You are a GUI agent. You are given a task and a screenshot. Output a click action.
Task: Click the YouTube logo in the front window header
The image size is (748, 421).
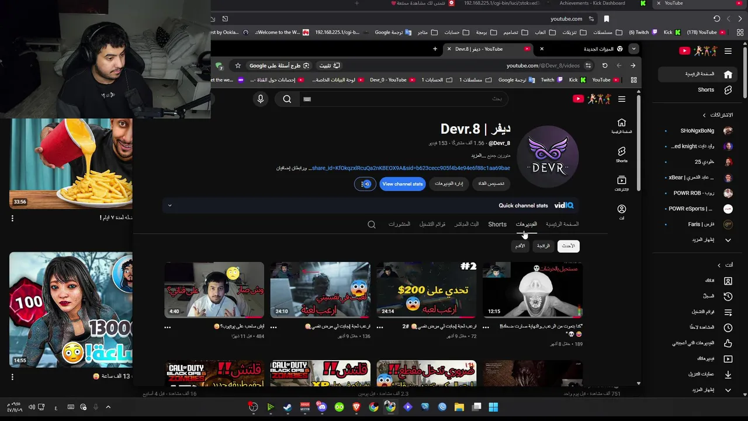click(x=591, y=99)
